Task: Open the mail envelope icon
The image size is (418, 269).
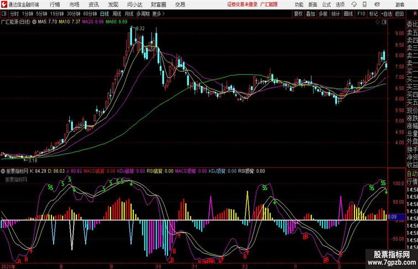Action: click(377, 4)
